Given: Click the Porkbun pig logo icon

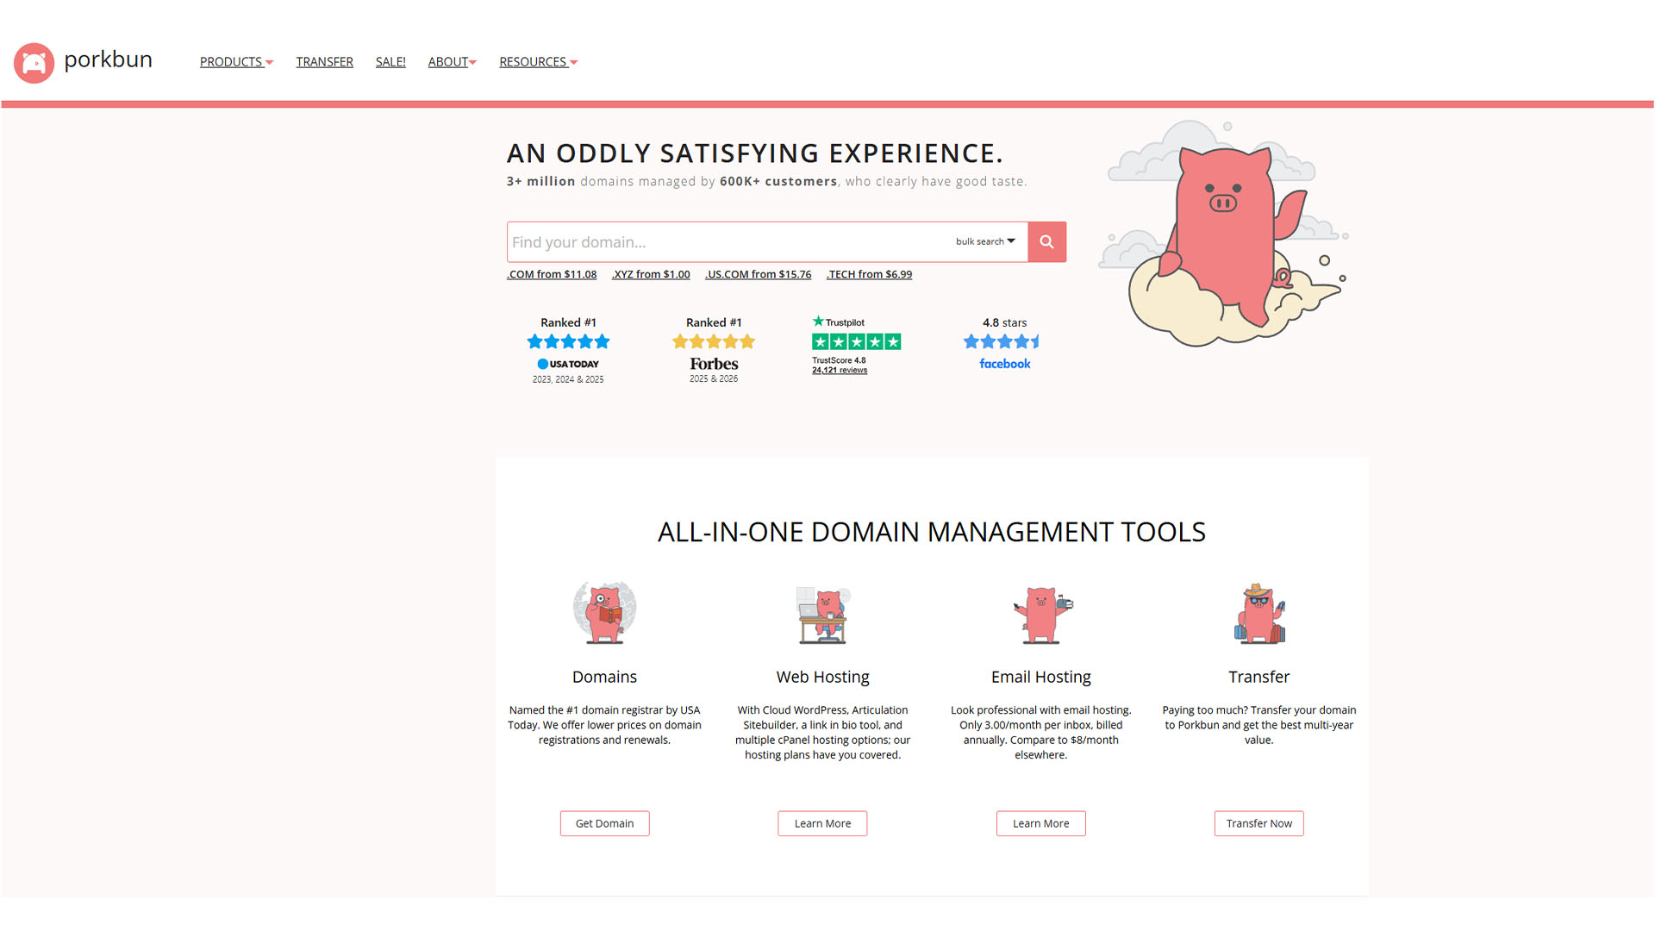Looking at the screenshot, I should 34,63.
